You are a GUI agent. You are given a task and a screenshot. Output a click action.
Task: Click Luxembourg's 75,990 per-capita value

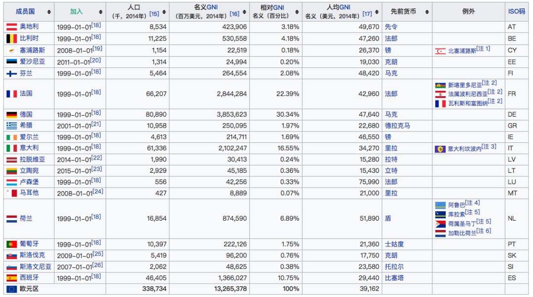[x=369, y=182]
